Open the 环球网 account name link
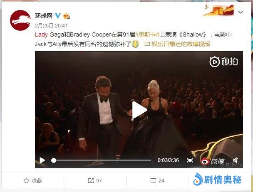The width and height of the screenshot is (253, 192). [x=44, y=16]
